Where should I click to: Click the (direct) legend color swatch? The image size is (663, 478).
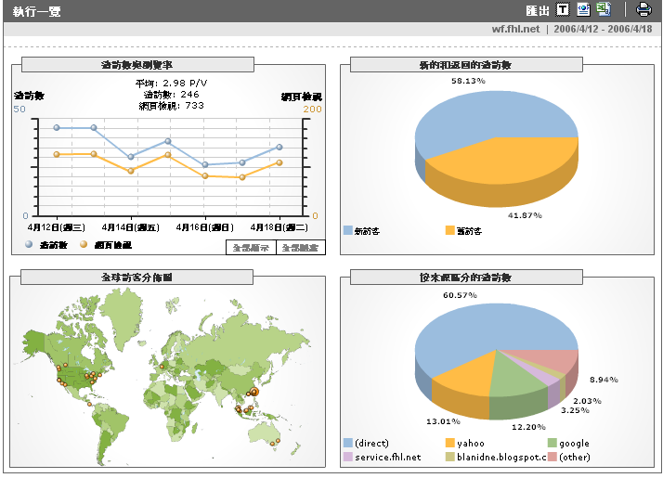(x=348, y=443)
